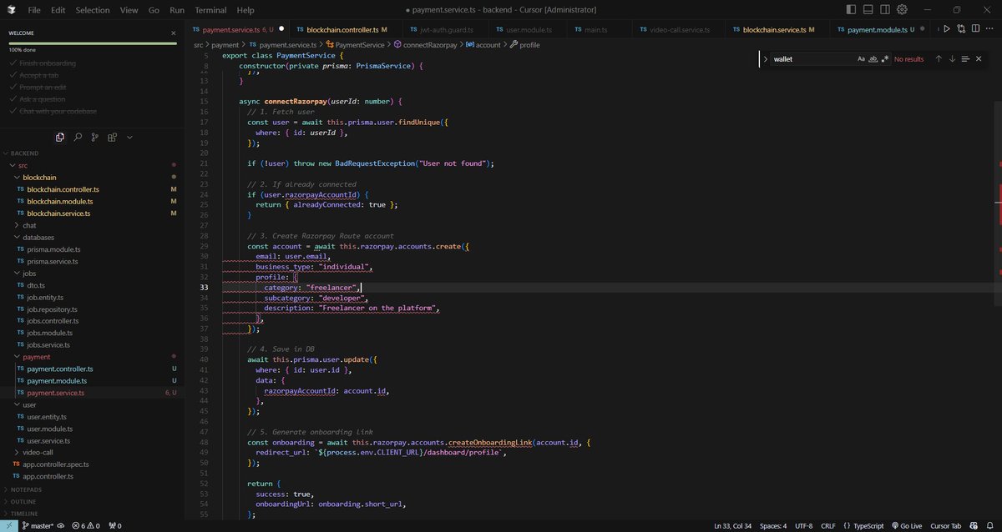This screenshot has height=532, width=1002.
Task: Split the editor right
Action: (x=975, y=29)
